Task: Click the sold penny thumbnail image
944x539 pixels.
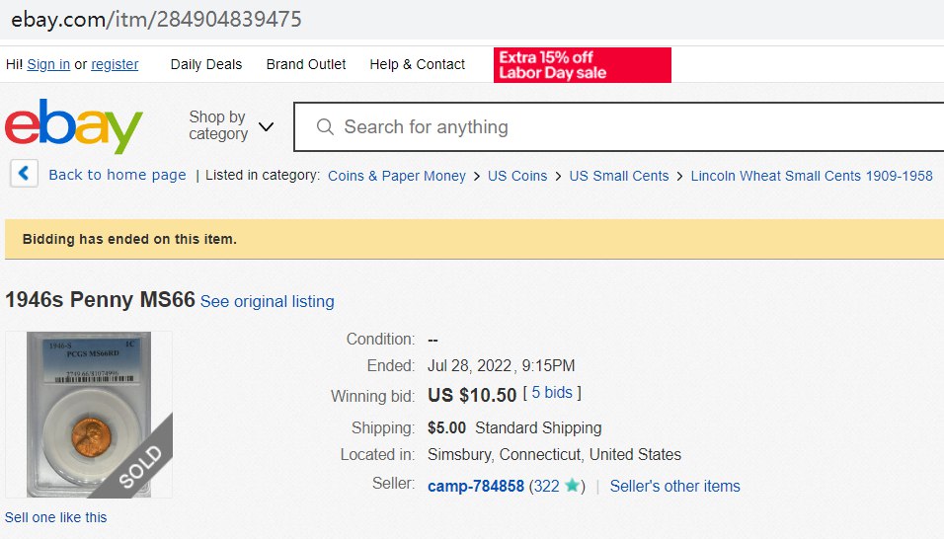Action: pos(89,415)
